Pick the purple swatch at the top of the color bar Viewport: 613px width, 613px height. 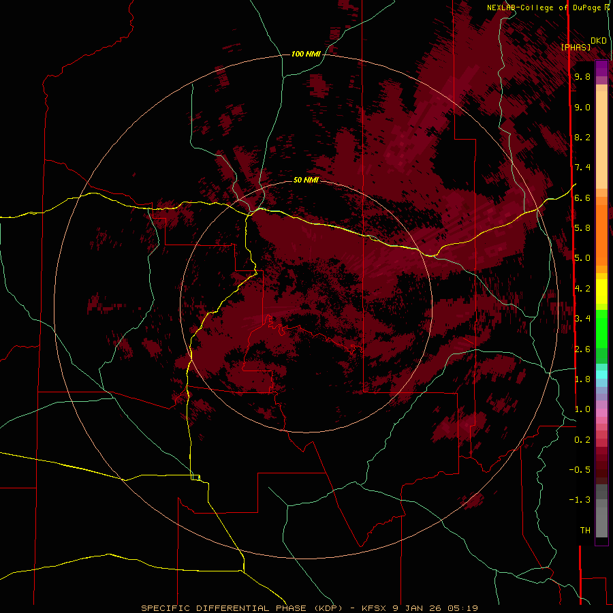point(601,68)
